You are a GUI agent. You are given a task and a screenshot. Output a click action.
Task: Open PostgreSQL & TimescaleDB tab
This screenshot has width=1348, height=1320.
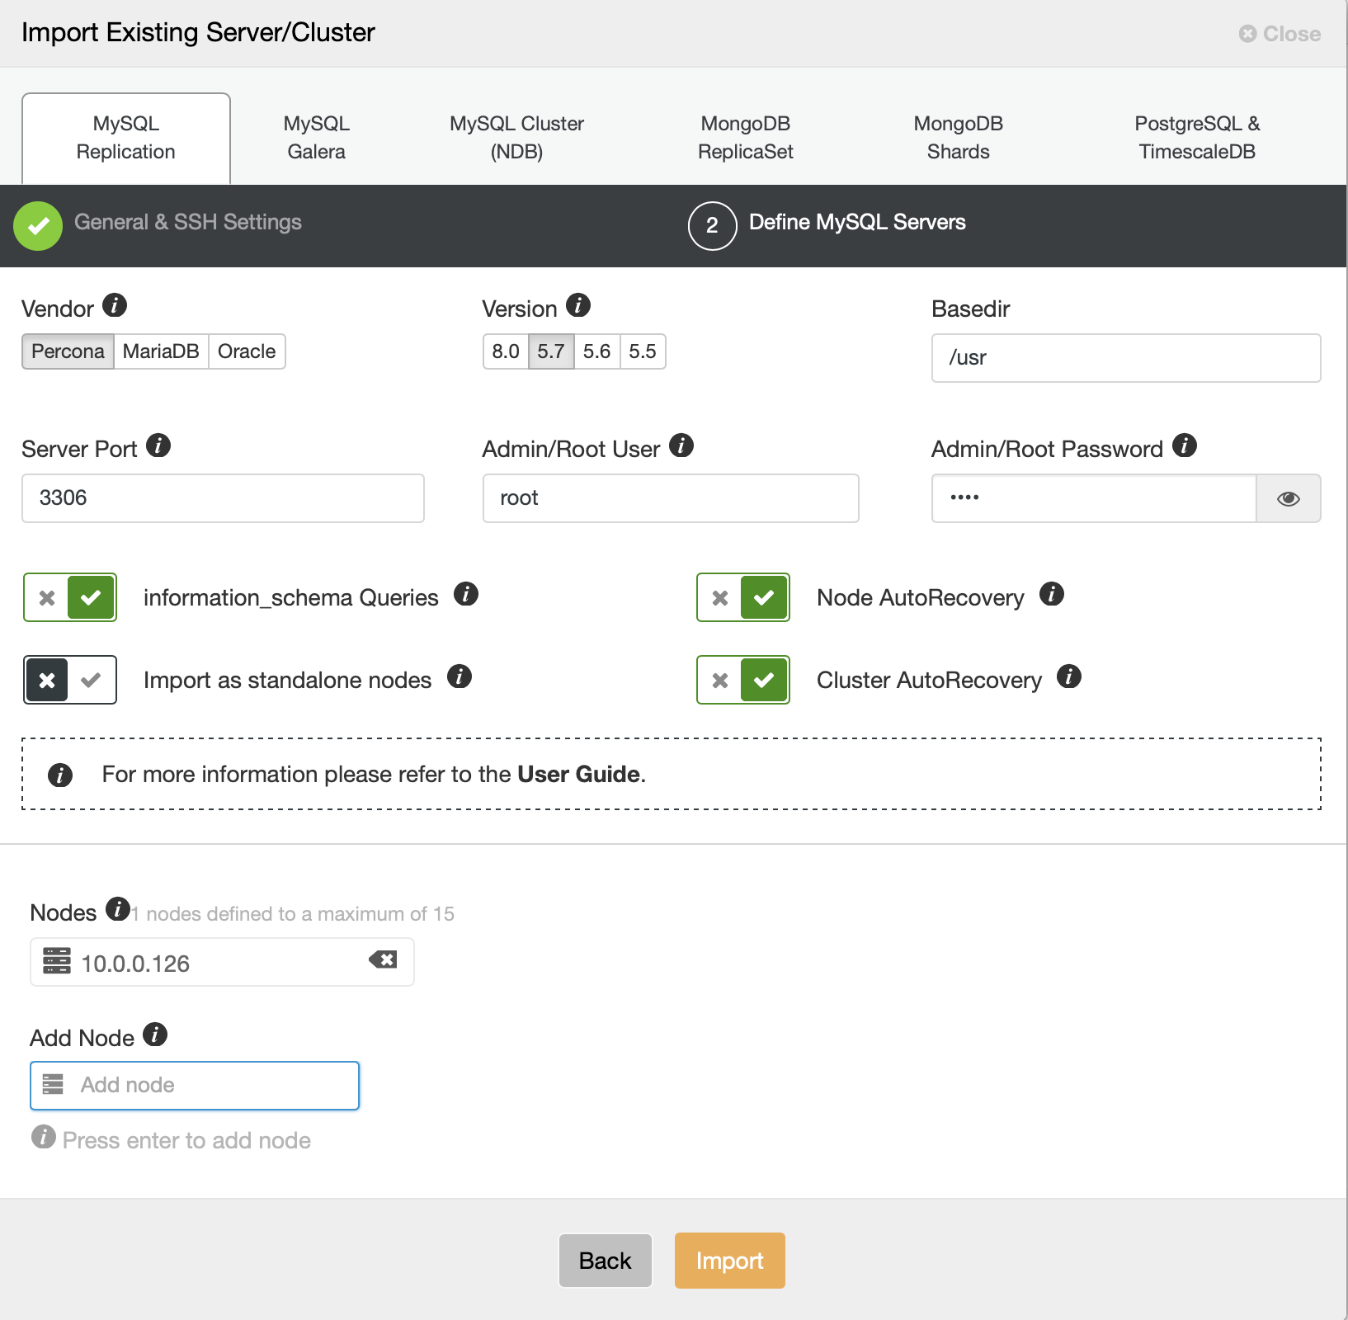[1198, 138]
